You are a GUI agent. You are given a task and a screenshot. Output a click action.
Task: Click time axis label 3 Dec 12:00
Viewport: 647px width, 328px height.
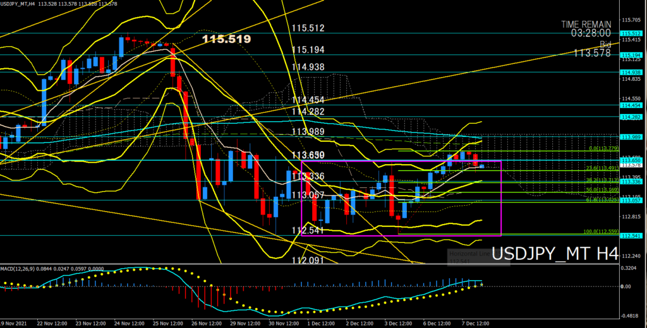(399, 324)
